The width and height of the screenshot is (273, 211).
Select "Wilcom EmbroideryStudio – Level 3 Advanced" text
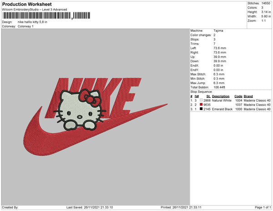(x=35, y=10)
